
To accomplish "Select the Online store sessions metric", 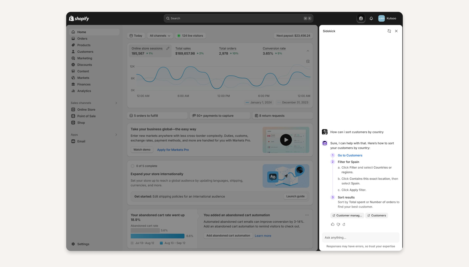I will point(150,51).
